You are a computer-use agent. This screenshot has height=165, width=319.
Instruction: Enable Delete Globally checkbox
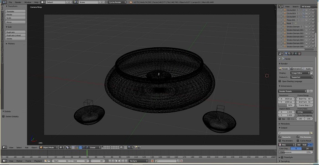click(4, 116)
